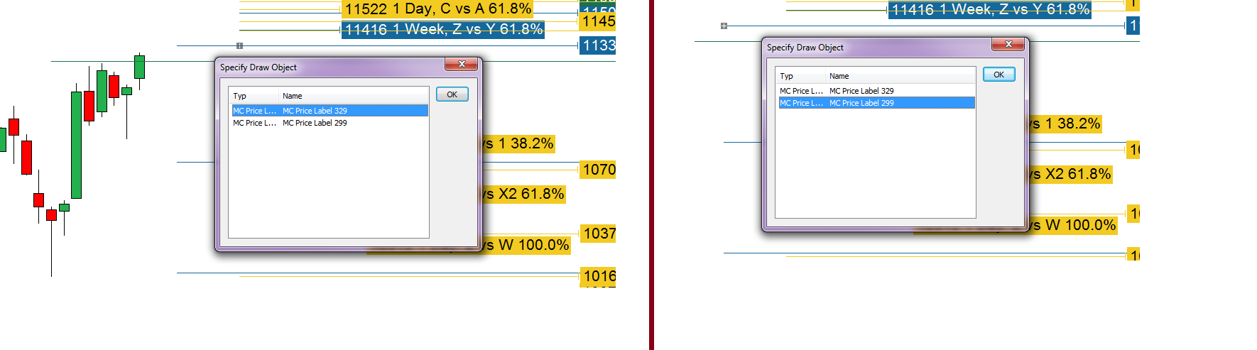Select blue 11416 1 Week label on right chart
The width and height of the screenshot is (1257, 350).
click(989, 10)
